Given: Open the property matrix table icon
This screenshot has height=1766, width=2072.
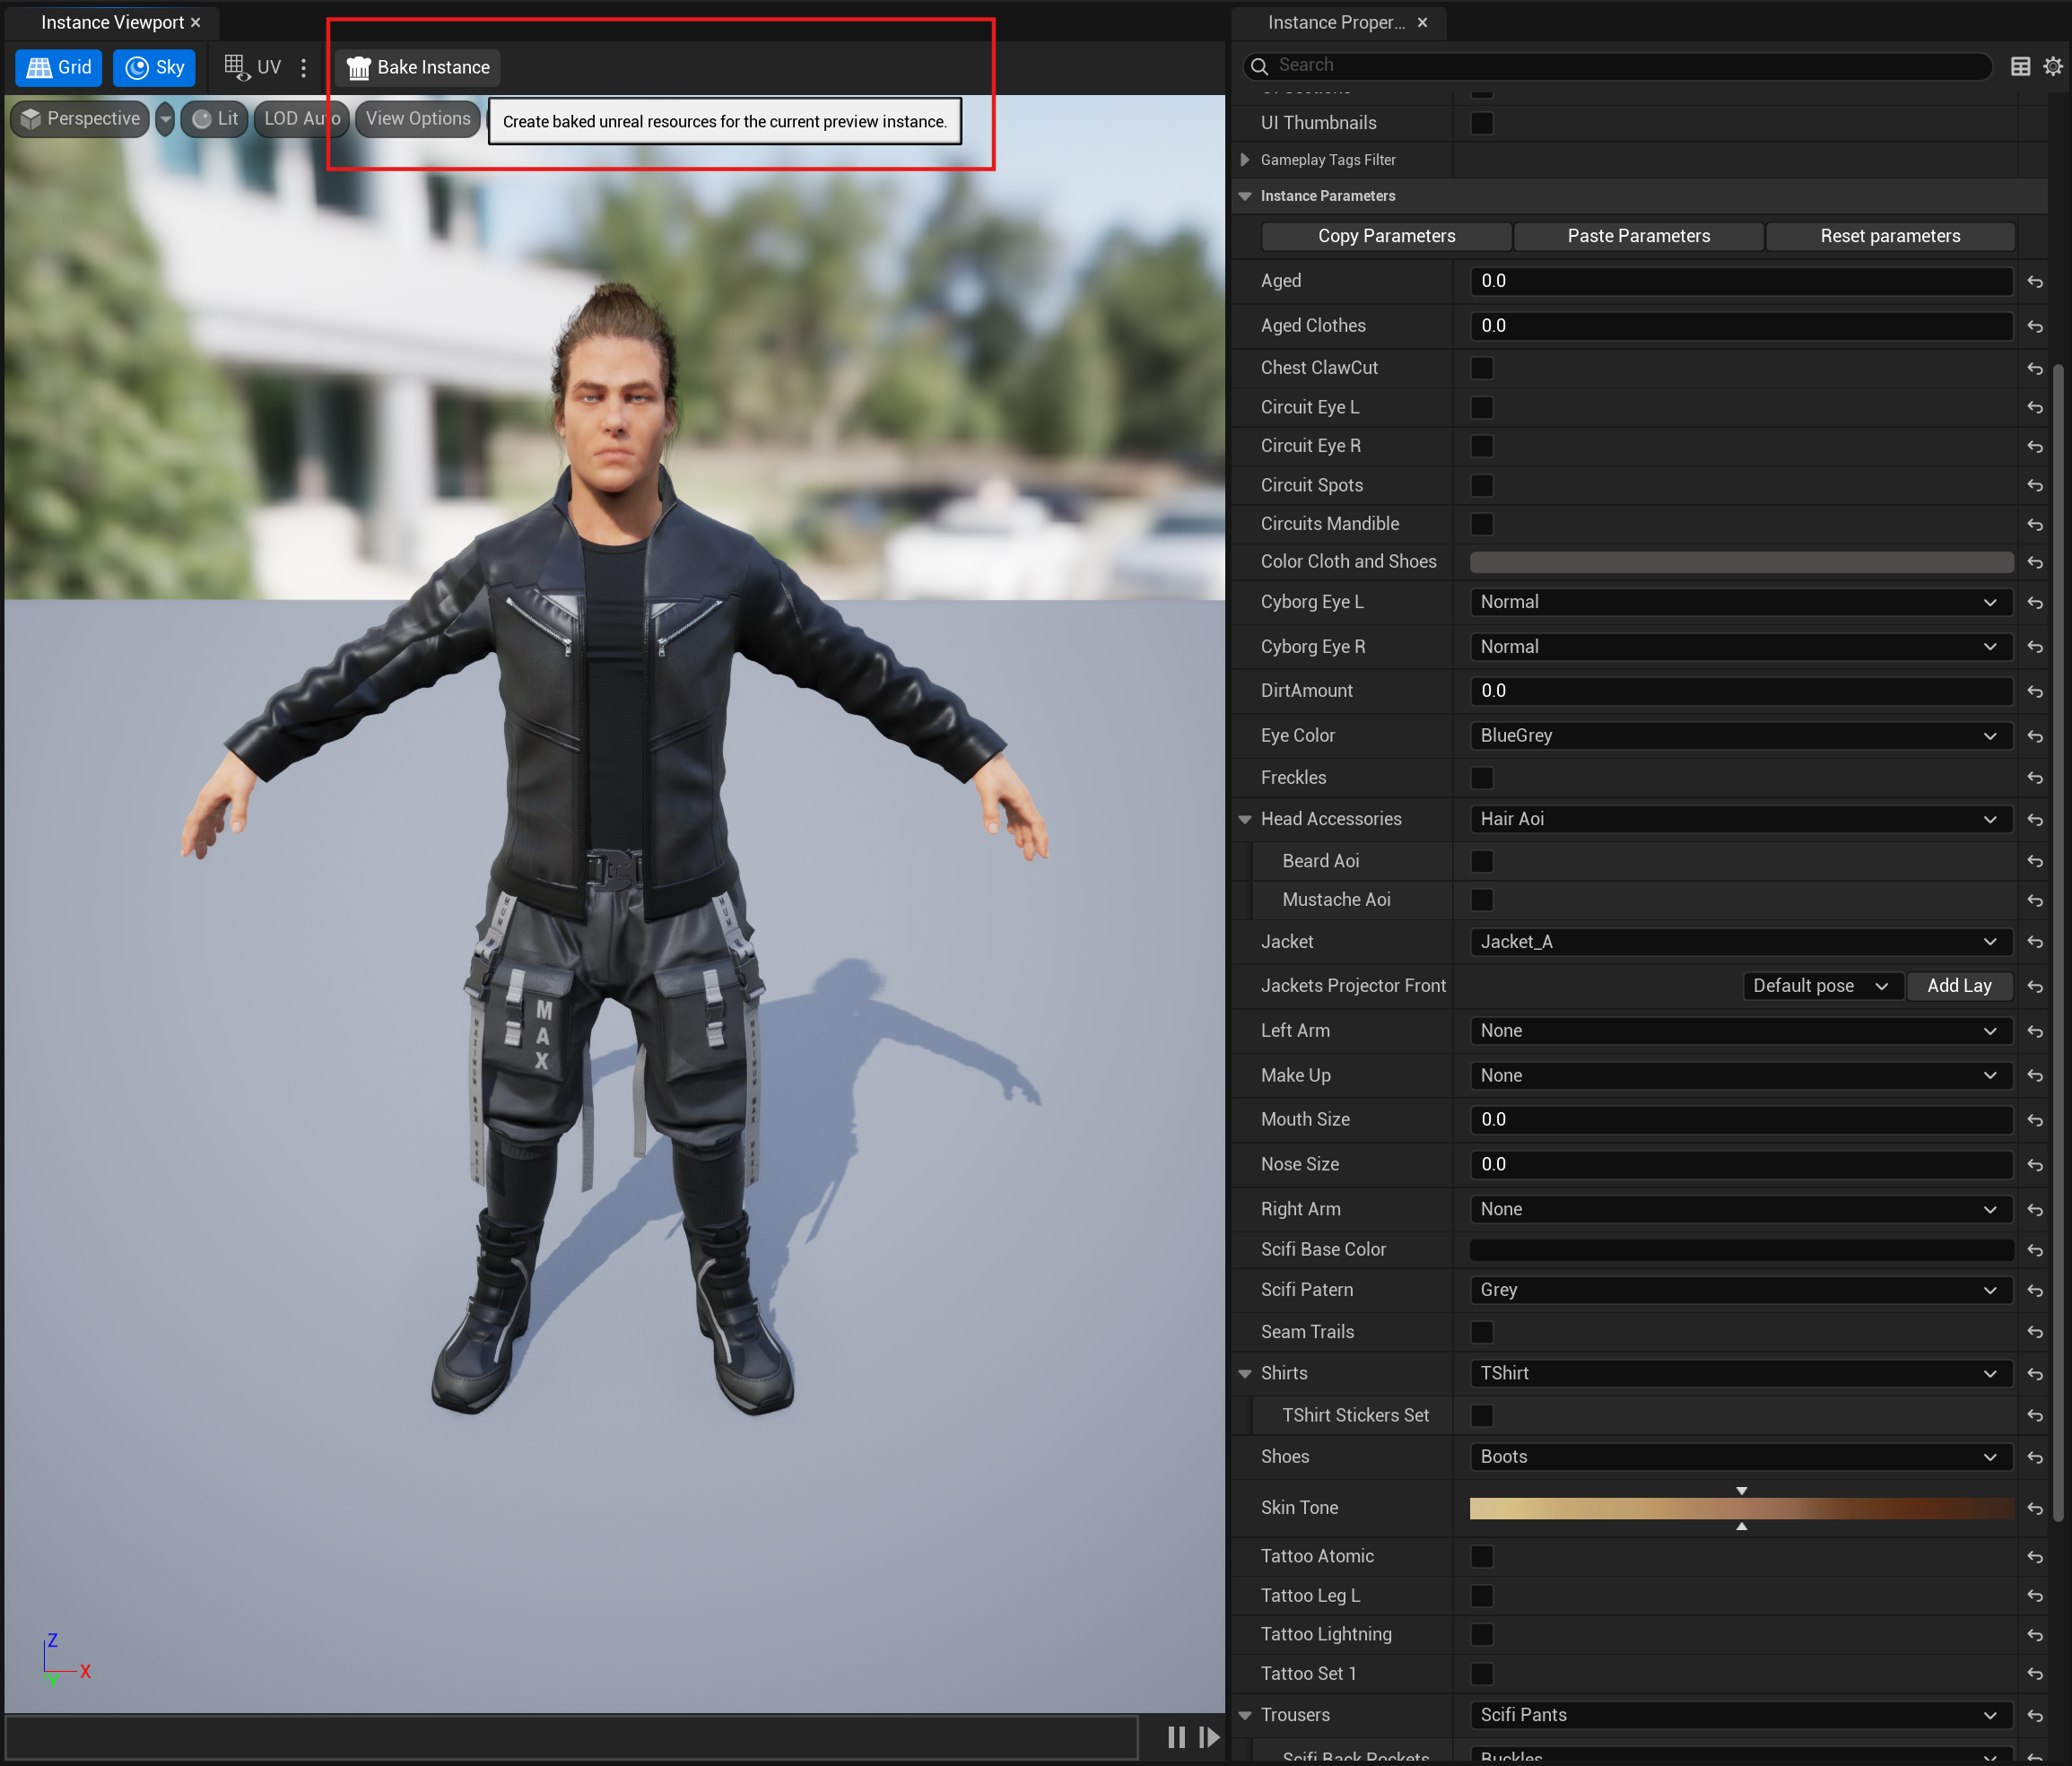Looking at the screenshot, I should tap(2020, 66).
